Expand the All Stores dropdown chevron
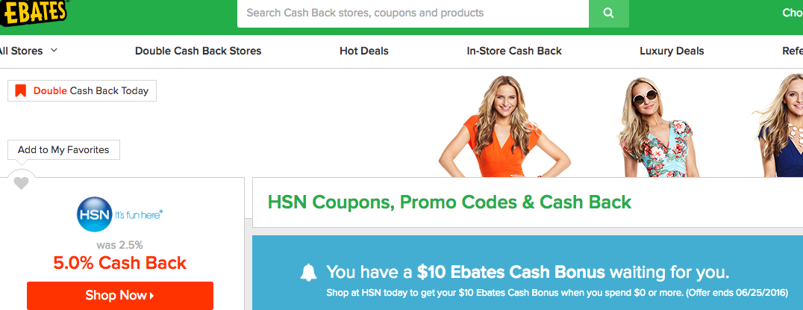This screenshot has width=803, height=310. [54, 50]
